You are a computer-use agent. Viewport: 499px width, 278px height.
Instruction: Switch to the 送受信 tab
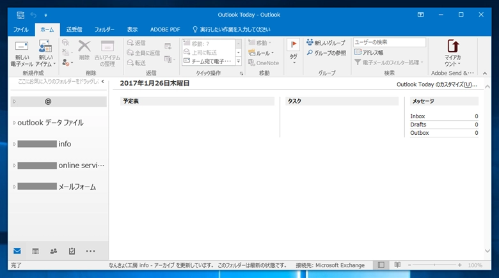(x=74, y=29)
